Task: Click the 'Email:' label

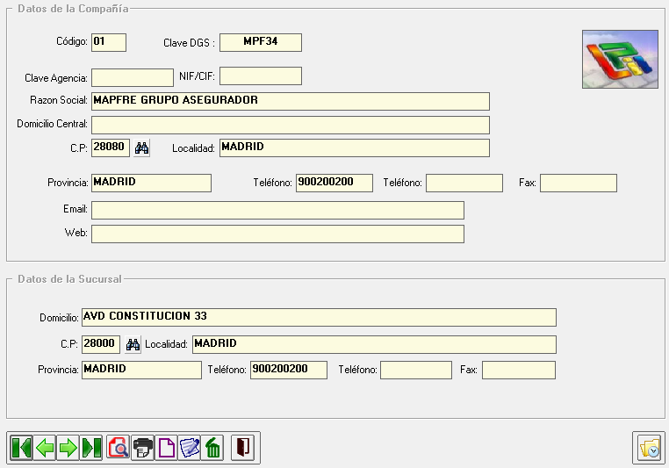Action: pos(76,209)
